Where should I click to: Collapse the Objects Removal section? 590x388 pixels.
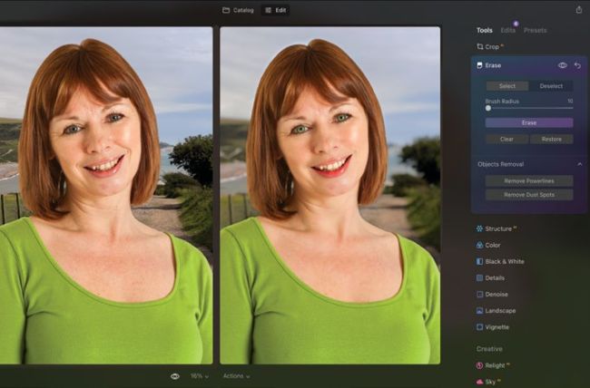coord(579,164)
